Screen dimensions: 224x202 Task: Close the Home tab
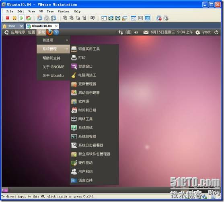coord(21,26)
